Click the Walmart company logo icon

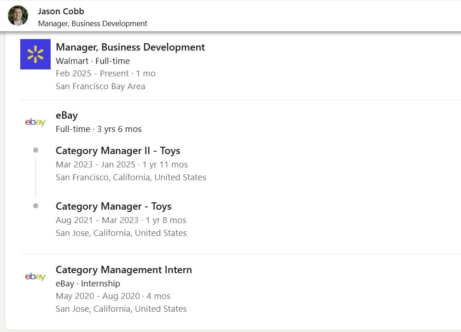pos(35,54)
